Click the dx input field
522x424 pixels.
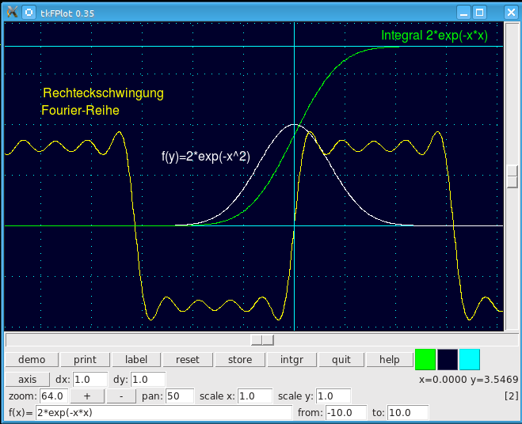pos(90,380)
